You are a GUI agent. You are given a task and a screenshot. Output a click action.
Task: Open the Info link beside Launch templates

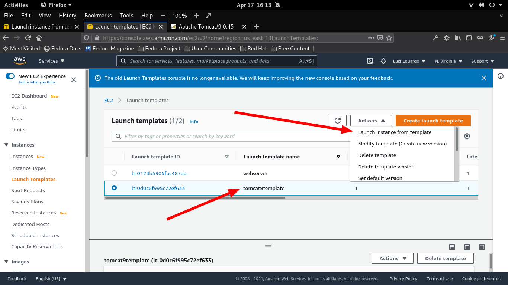coord(194,122)
